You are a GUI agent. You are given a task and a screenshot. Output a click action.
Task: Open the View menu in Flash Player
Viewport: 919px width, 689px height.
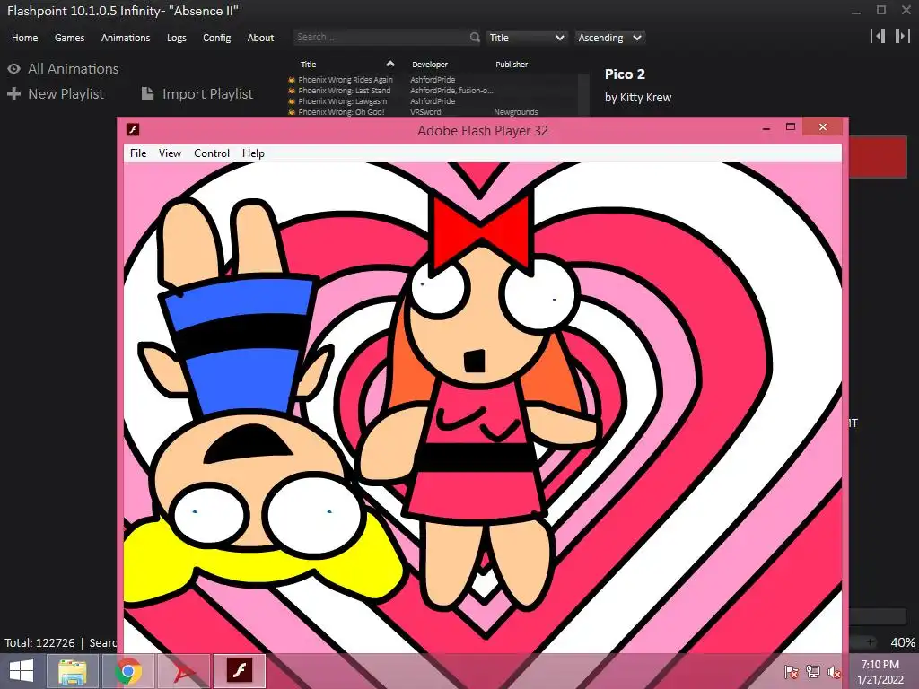pos(170,153)
